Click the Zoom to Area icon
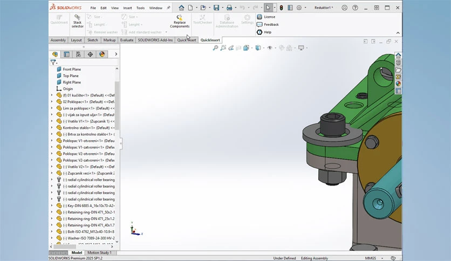This screenshot has width=451, height=261. (x=223, y=47)
